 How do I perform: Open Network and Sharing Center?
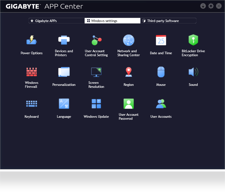129,40
